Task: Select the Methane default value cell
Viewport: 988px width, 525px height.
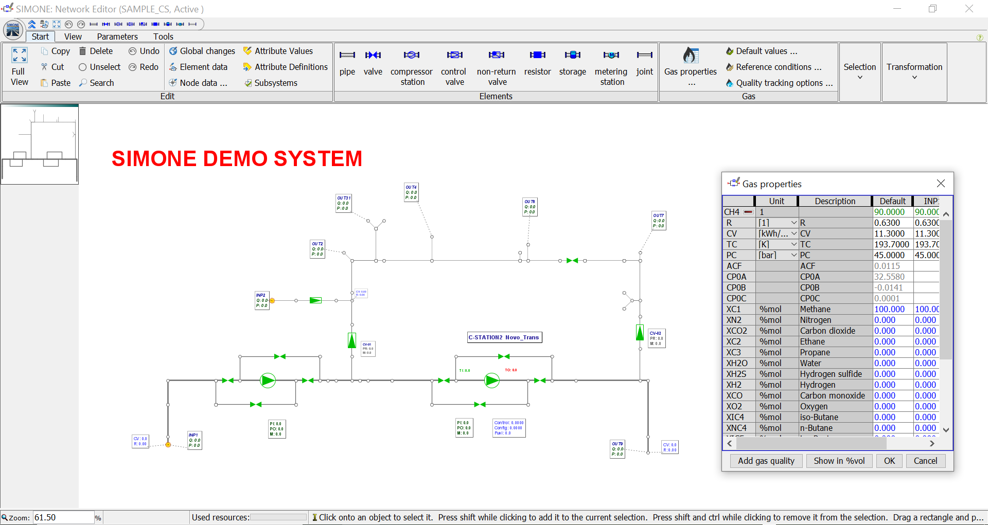Action: [x=892, y=309]
